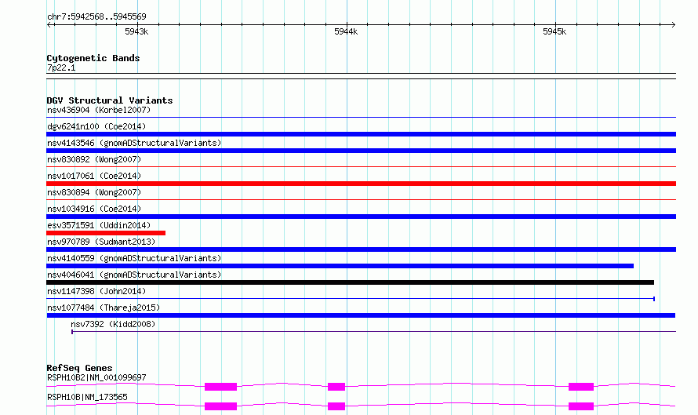Open gene label RSPH10B2|NM_001099697

click(96, 377)
